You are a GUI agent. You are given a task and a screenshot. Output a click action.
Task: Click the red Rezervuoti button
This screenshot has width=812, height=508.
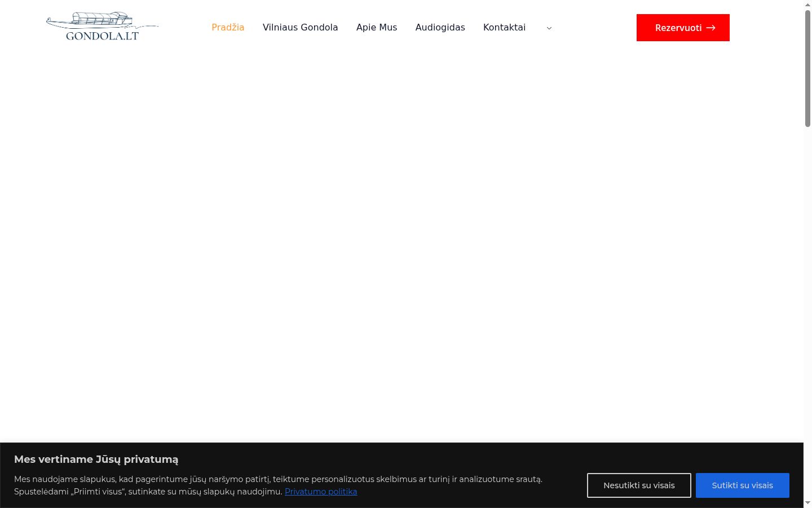683,28
